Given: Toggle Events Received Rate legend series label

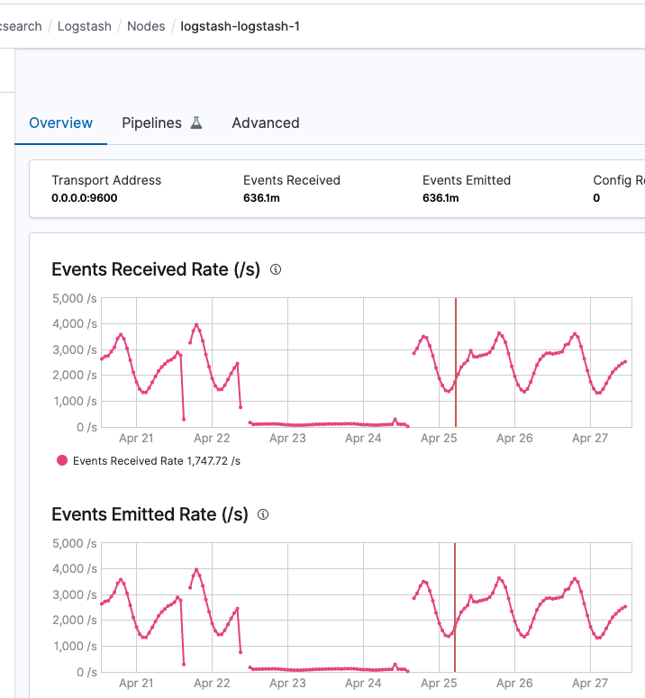Looking at the screenshot, I should tap(157, 460).
